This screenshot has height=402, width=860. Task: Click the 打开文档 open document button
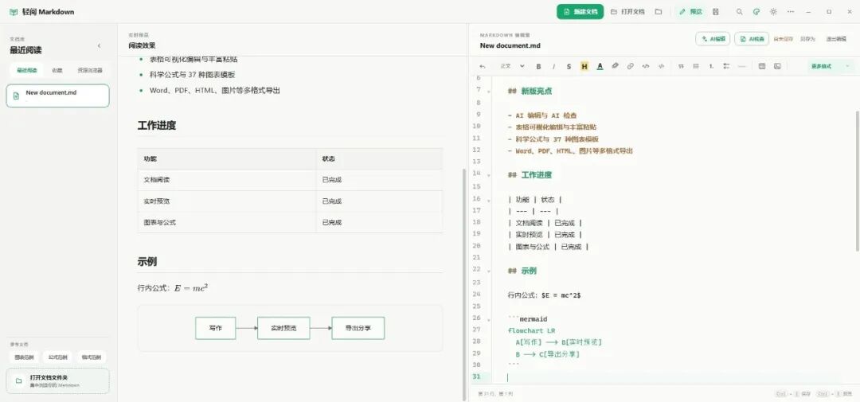(x=628, y=11)
